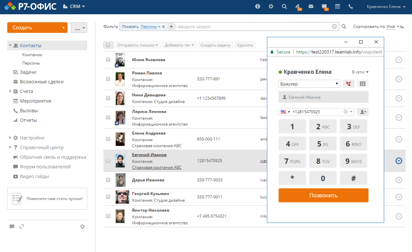This screenshot has width=412, height=252.
Task: Click the Talk chat icon with 32 badge
Action: [324, 7]
